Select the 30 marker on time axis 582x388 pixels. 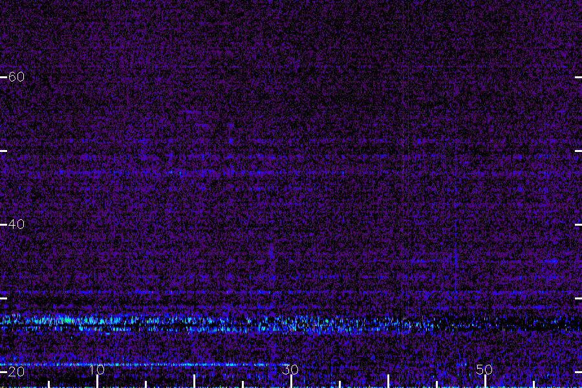tap(290, 369)
